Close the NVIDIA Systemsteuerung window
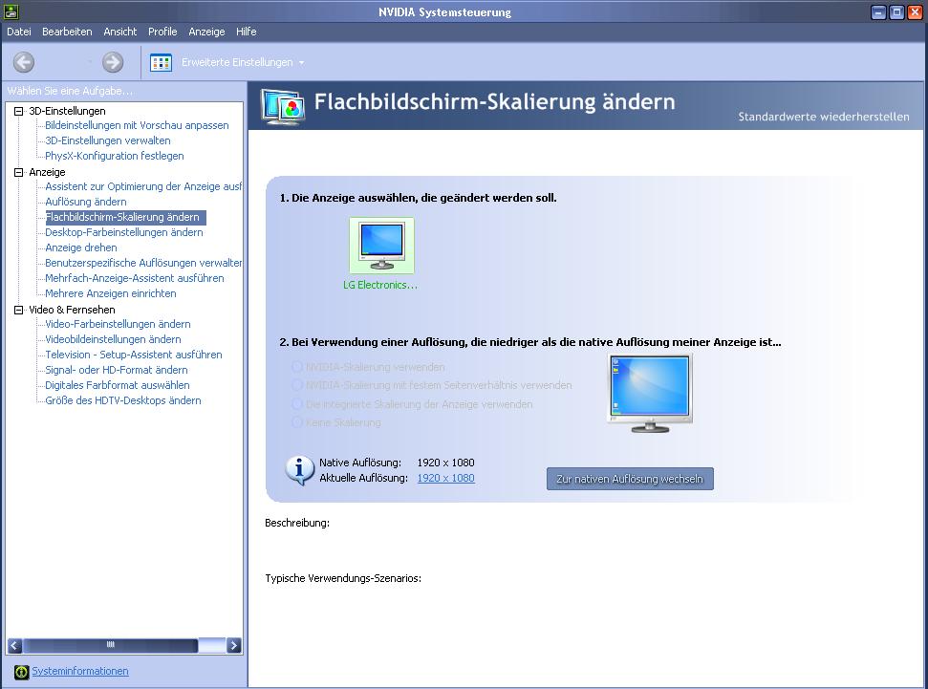Screen dimensions: 928x689 pos(915,12)
